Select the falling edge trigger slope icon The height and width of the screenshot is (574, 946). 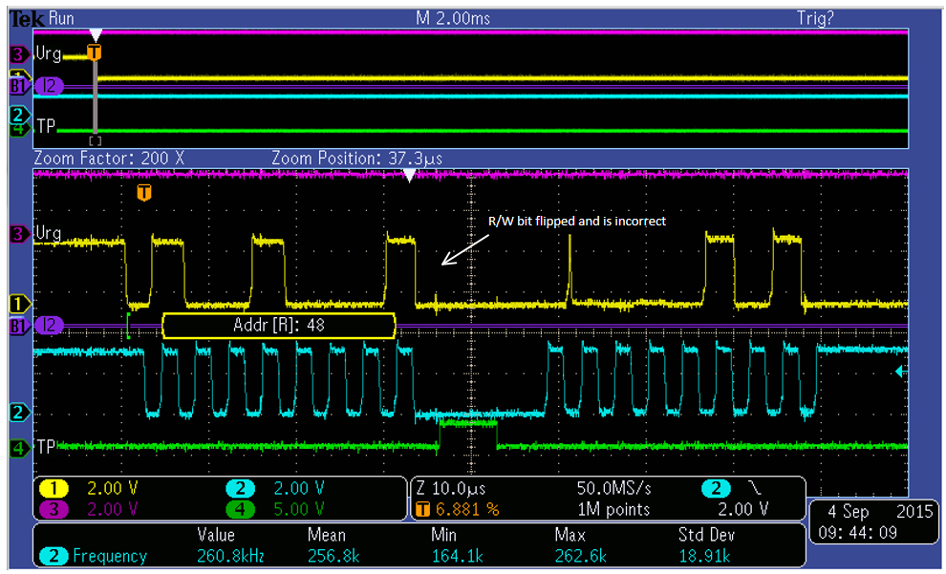tap(754, 488)
